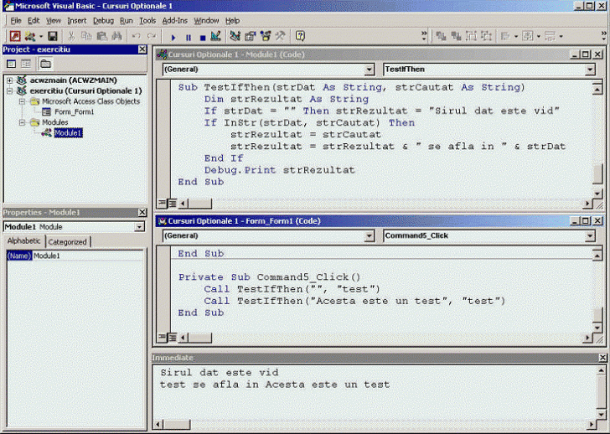Open the Insert Module dropdown arrow
610x434 pixels.
click(41, 37)
